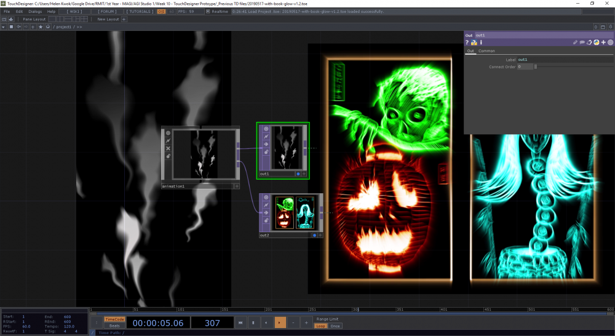Screen dimensions: 615x336
Task: Open operator help question mark icon
Action: tap(467, 42)
